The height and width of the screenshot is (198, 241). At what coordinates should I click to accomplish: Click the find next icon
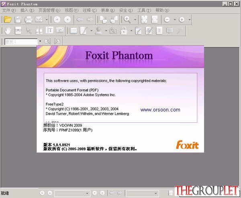pyautogui.click(x=57, y=41)
